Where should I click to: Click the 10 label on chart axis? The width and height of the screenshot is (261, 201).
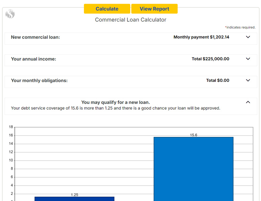tap(11, 160)
